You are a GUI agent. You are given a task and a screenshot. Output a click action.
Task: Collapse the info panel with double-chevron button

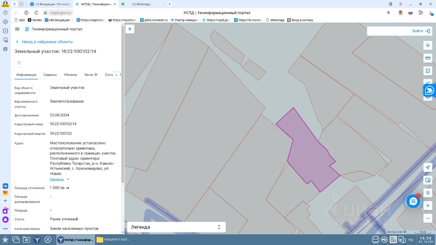(130, 29)
